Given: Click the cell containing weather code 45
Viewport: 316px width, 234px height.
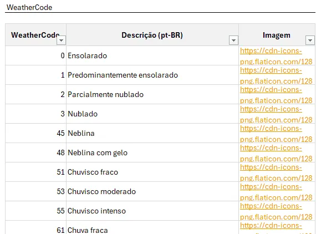Looking at the screenshot, I should (x=35, y=133).
